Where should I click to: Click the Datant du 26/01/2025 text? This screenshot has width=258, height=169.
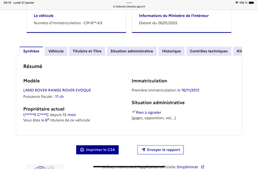tap(158, 23)
